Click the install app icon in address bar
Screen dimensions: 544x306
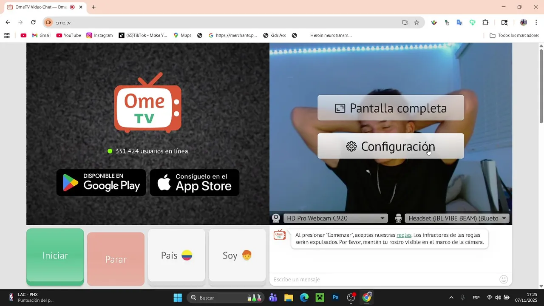click(x=405, y=23)
